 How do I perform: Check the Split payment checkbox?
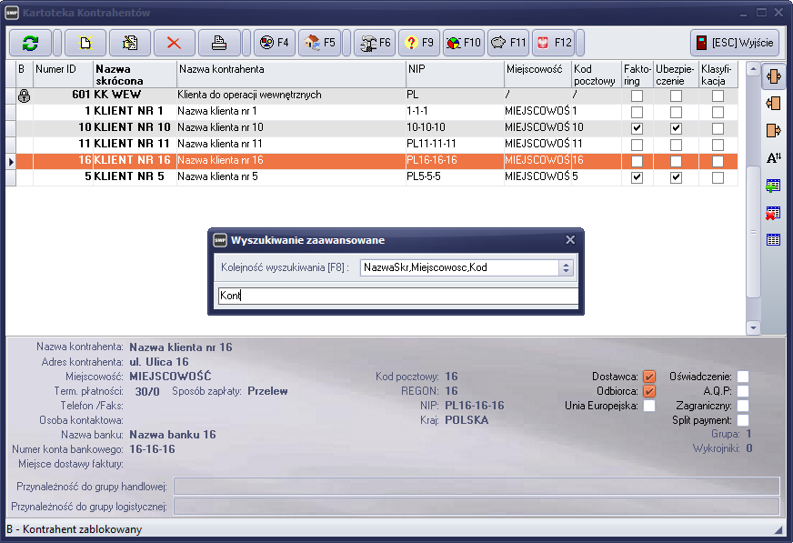(x=743, y=420)
